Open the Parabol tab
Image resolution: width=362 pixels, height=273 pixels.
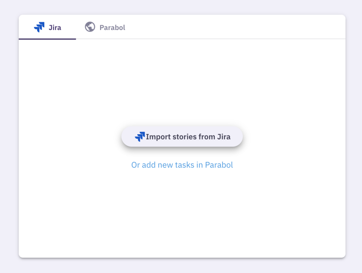(x=105, y=28)
